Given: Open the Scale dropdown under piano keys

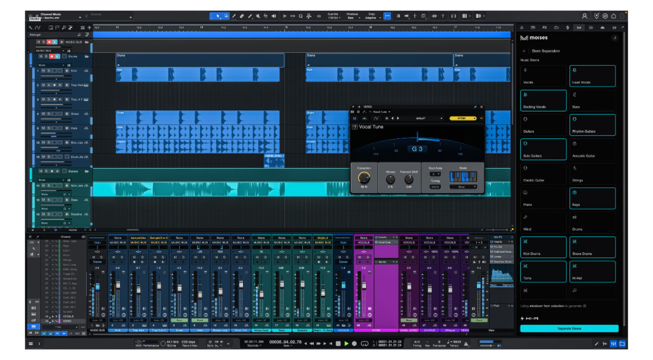Looking at the screenshot, I should [463, 187].
